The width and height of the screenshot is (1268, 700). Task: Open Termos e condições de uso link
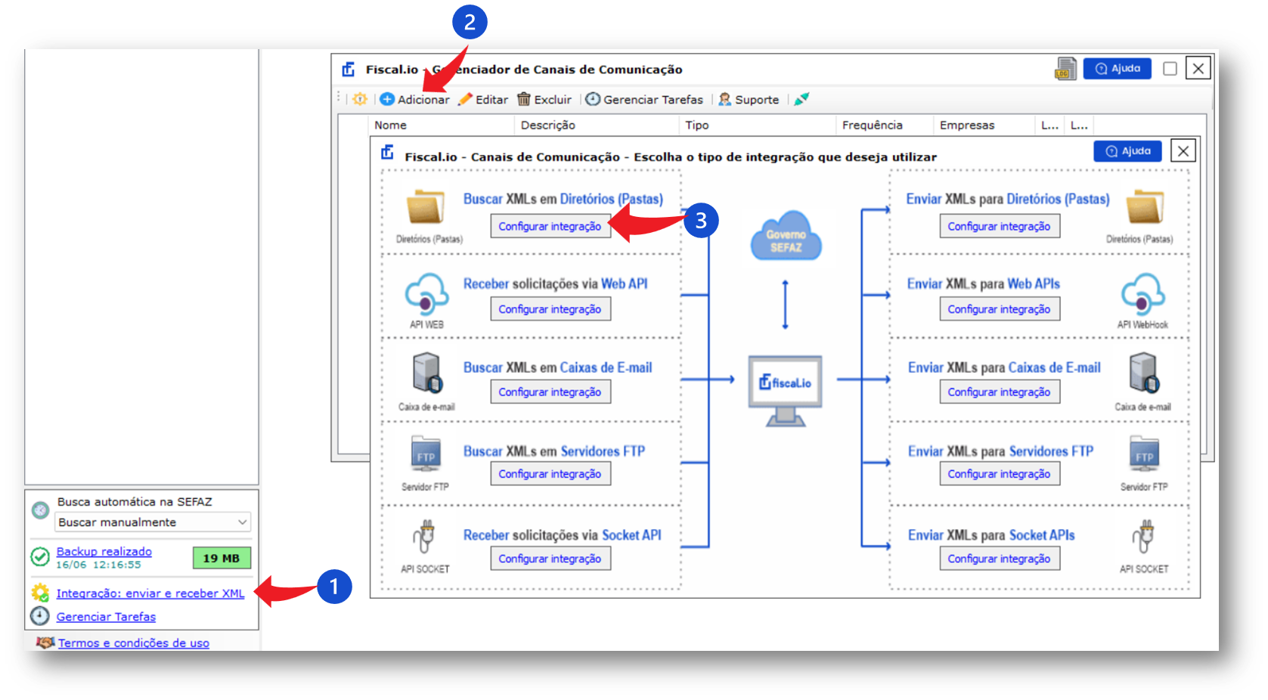point(134,643)
